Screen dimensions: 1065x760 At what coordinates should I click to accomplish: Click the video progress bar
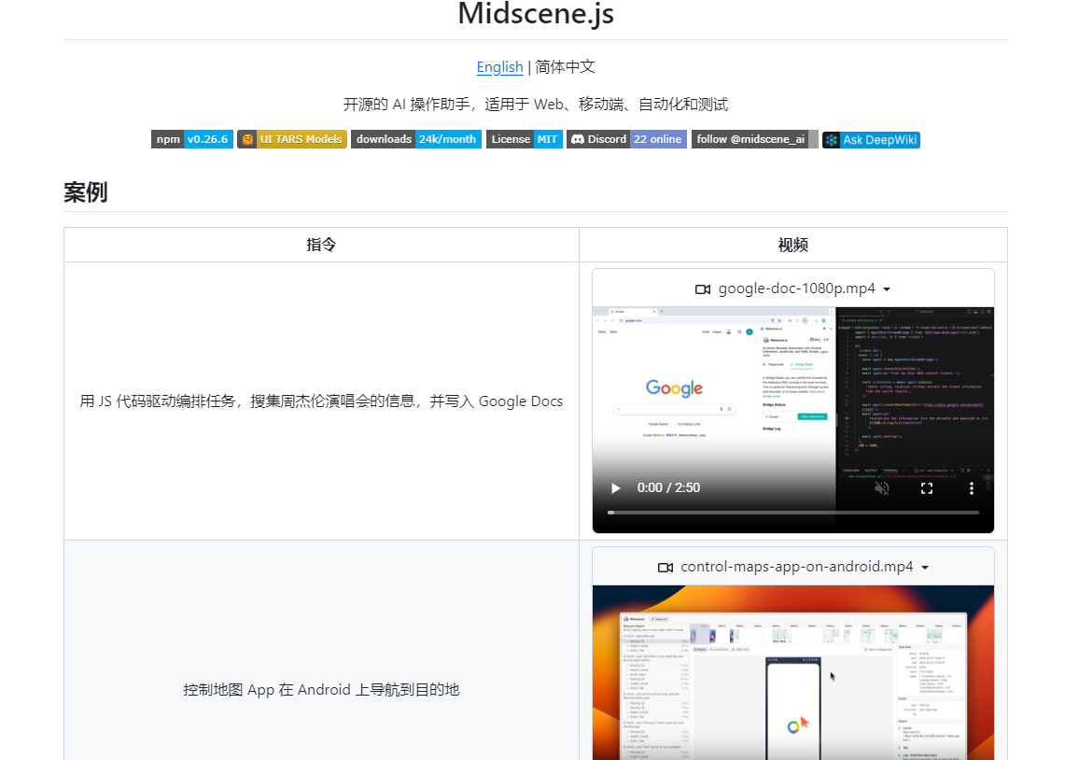(x=792, y=512)
